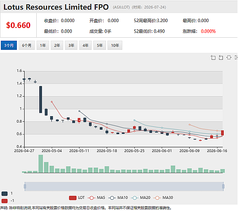Show the 1年 price history
Viewport: 238px width, 211px height.
(x=43, y=45)
